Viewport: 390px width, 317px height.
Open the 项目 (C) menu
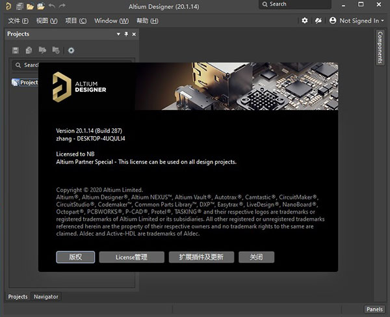[76, 21]
